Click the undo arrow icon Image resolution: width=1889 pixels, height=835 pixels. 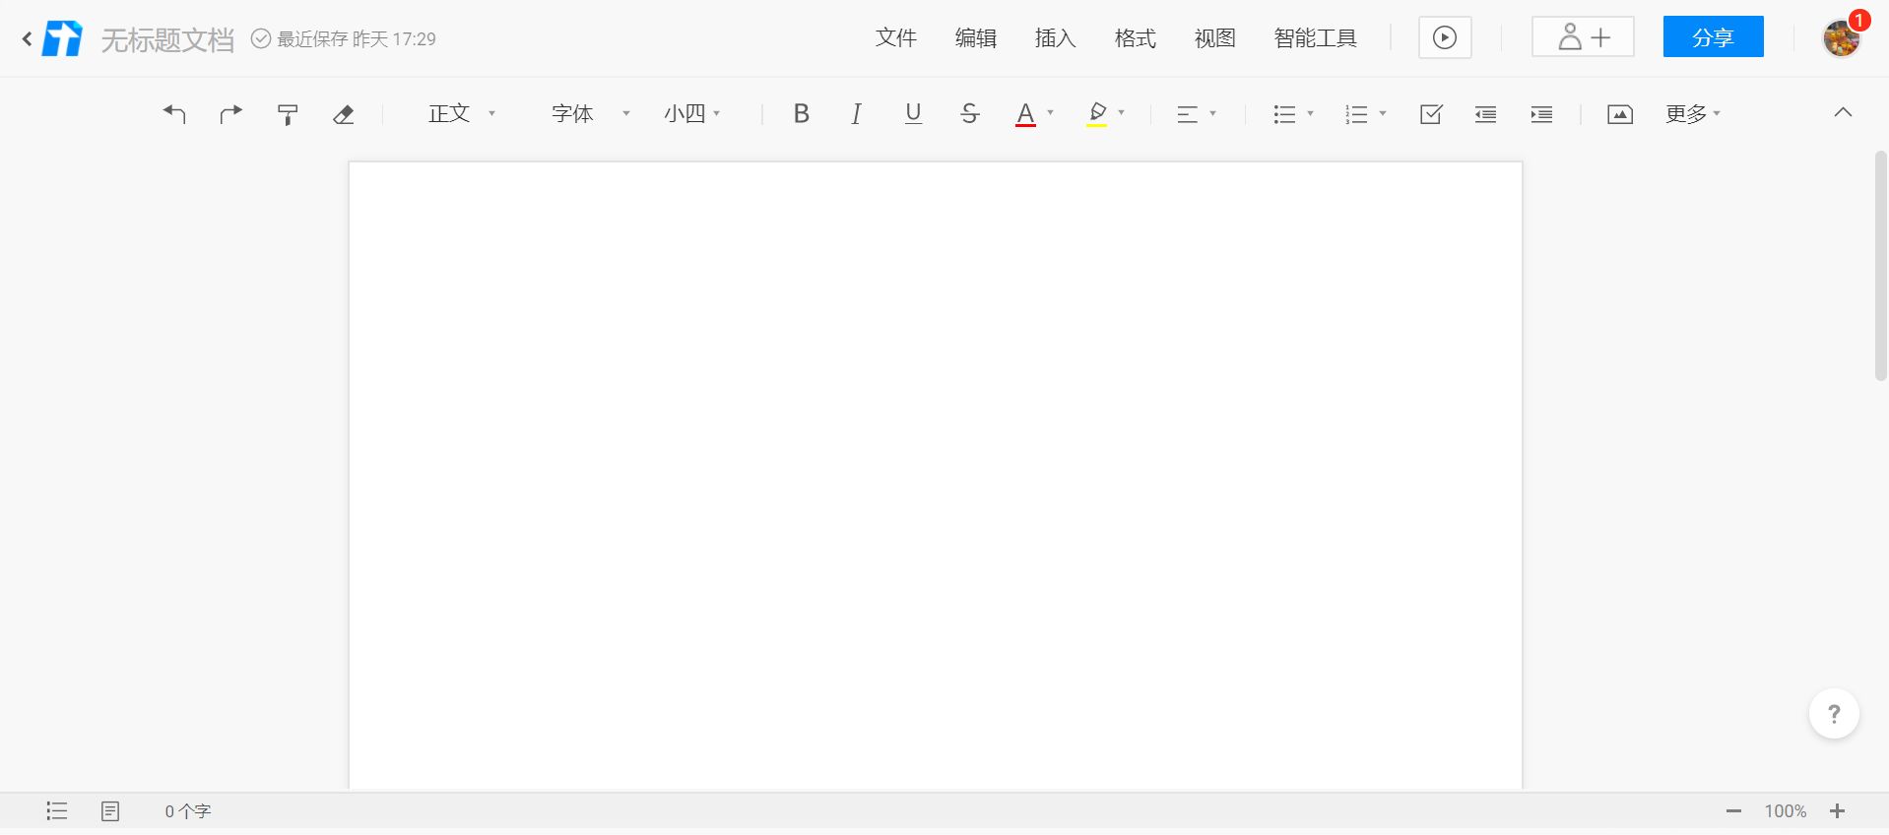[174, 114]
